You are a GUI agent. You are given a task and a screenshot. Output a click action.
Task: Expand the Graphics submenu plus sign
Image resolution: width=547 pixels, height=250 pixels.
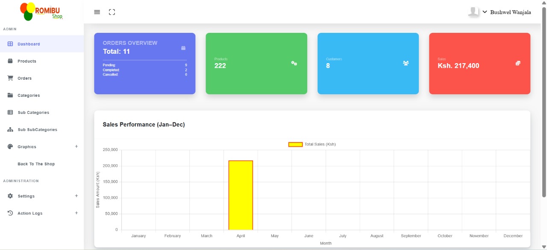[76, 146]
